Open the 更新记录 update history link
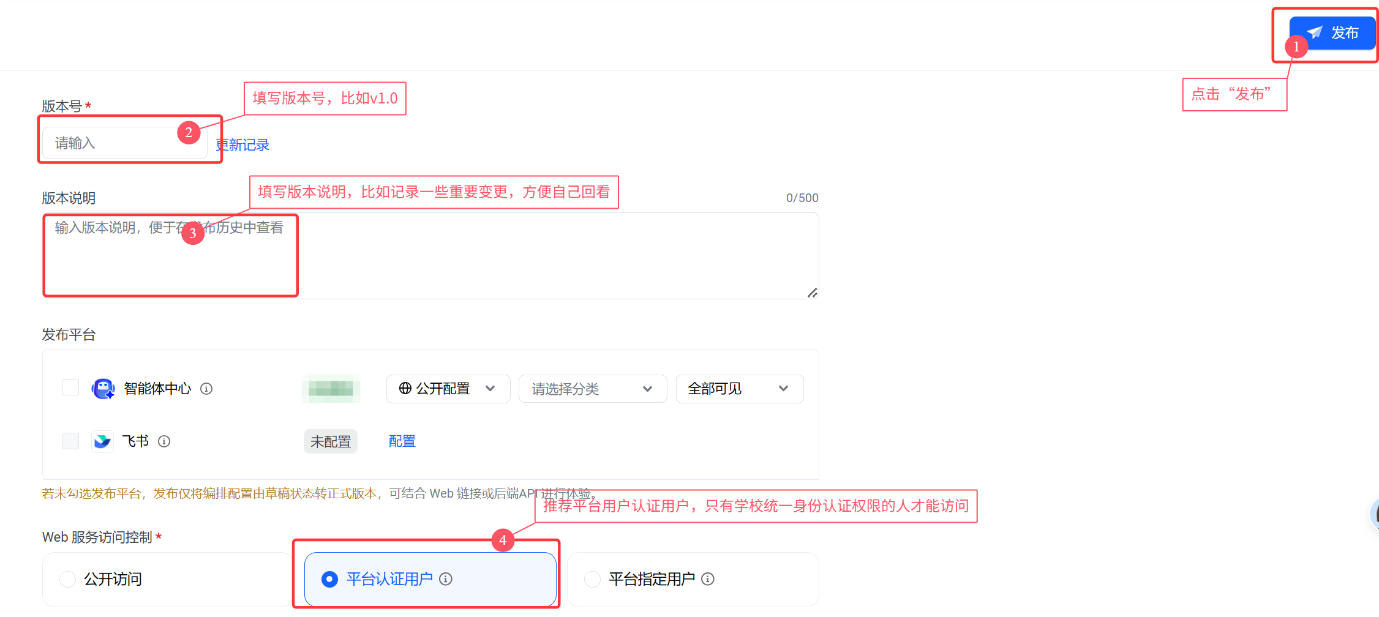The height and width of the screenshot is (617, 1379). [242, 145]
